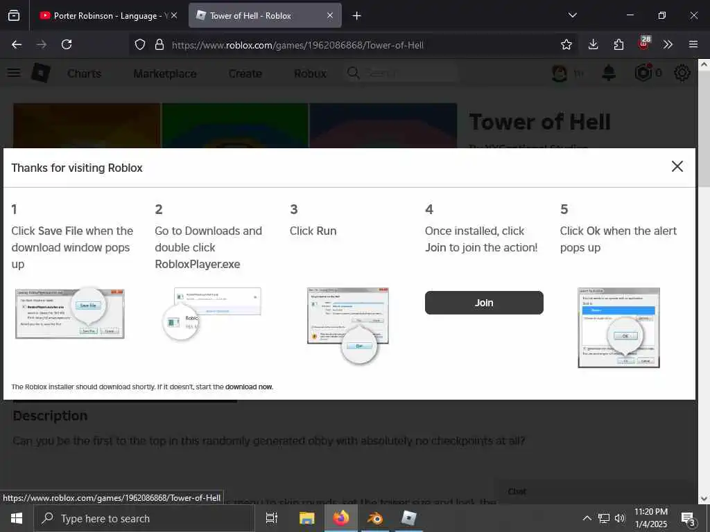Open Roblox notifications bell
Screen dimensions: 710x532
(609, 73)
